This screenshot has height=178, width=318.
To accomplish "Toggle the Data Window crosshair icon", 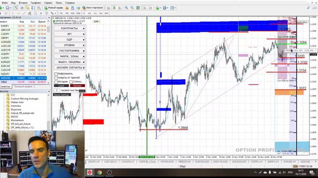I will click(22, 8).
